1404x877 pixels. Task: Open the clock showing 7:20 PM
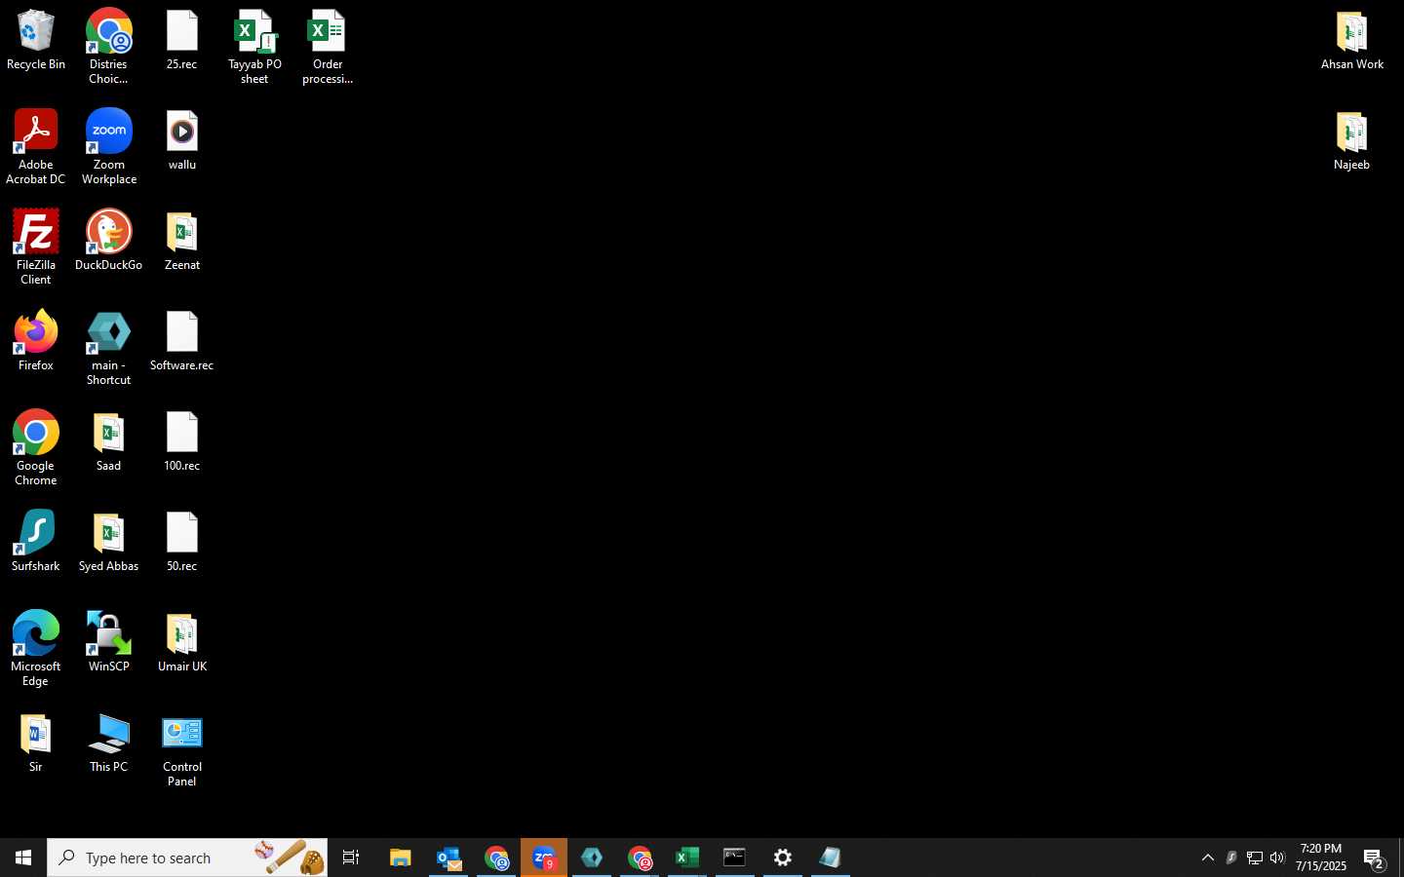click(x=1321, y=858)
